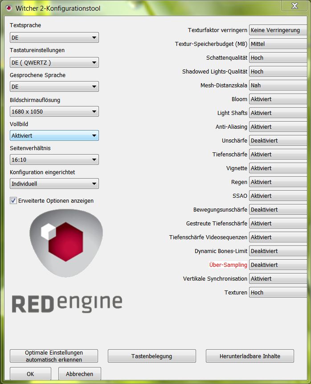311x384 pixels.
Task: Click the red Über-Sampling label
Action: [228, 265]
